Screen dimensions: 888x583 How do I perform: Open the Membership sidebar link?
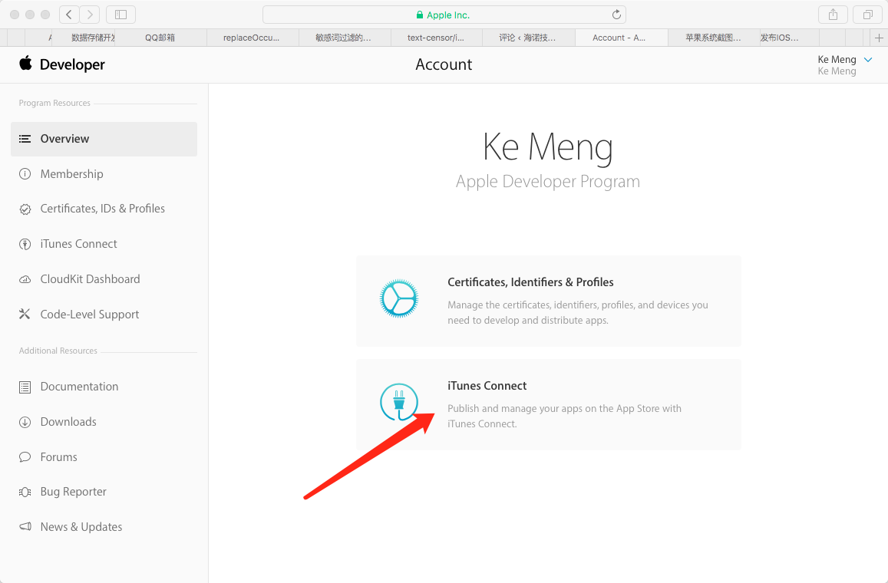coord(71,174)
